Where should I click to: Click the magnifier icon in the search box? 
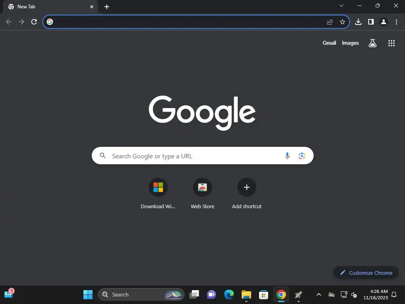[102, 155]
